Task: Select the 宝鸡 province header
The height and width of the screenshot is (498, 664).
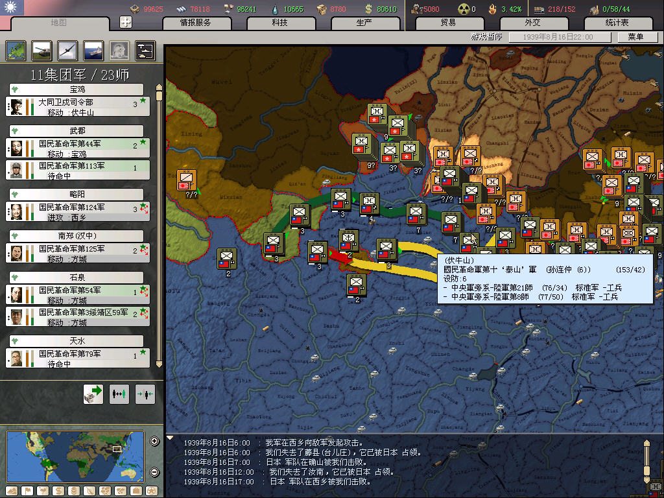Action: (77, 89)
